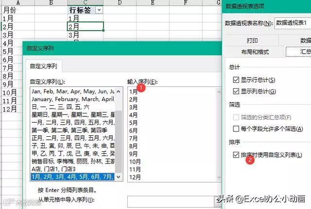Select list entry 正月, 二月, 三月
The width and height of the screenshot is (311, 209).
tap(73, 138)
